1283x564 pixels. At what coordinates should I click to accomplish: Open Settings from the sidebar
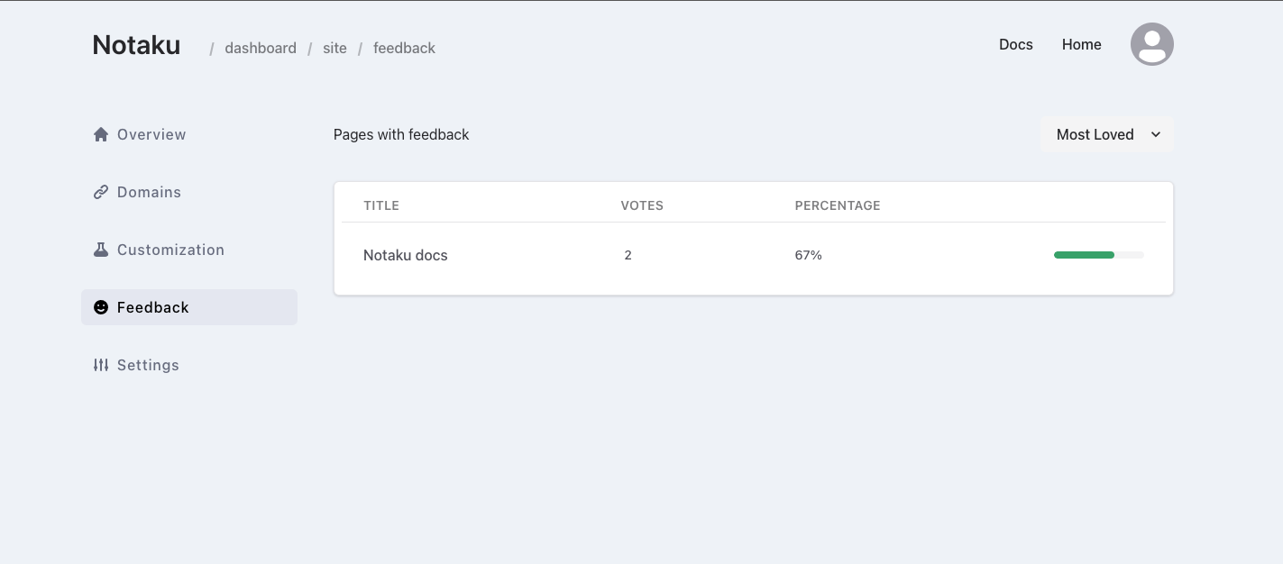(189, 365)
